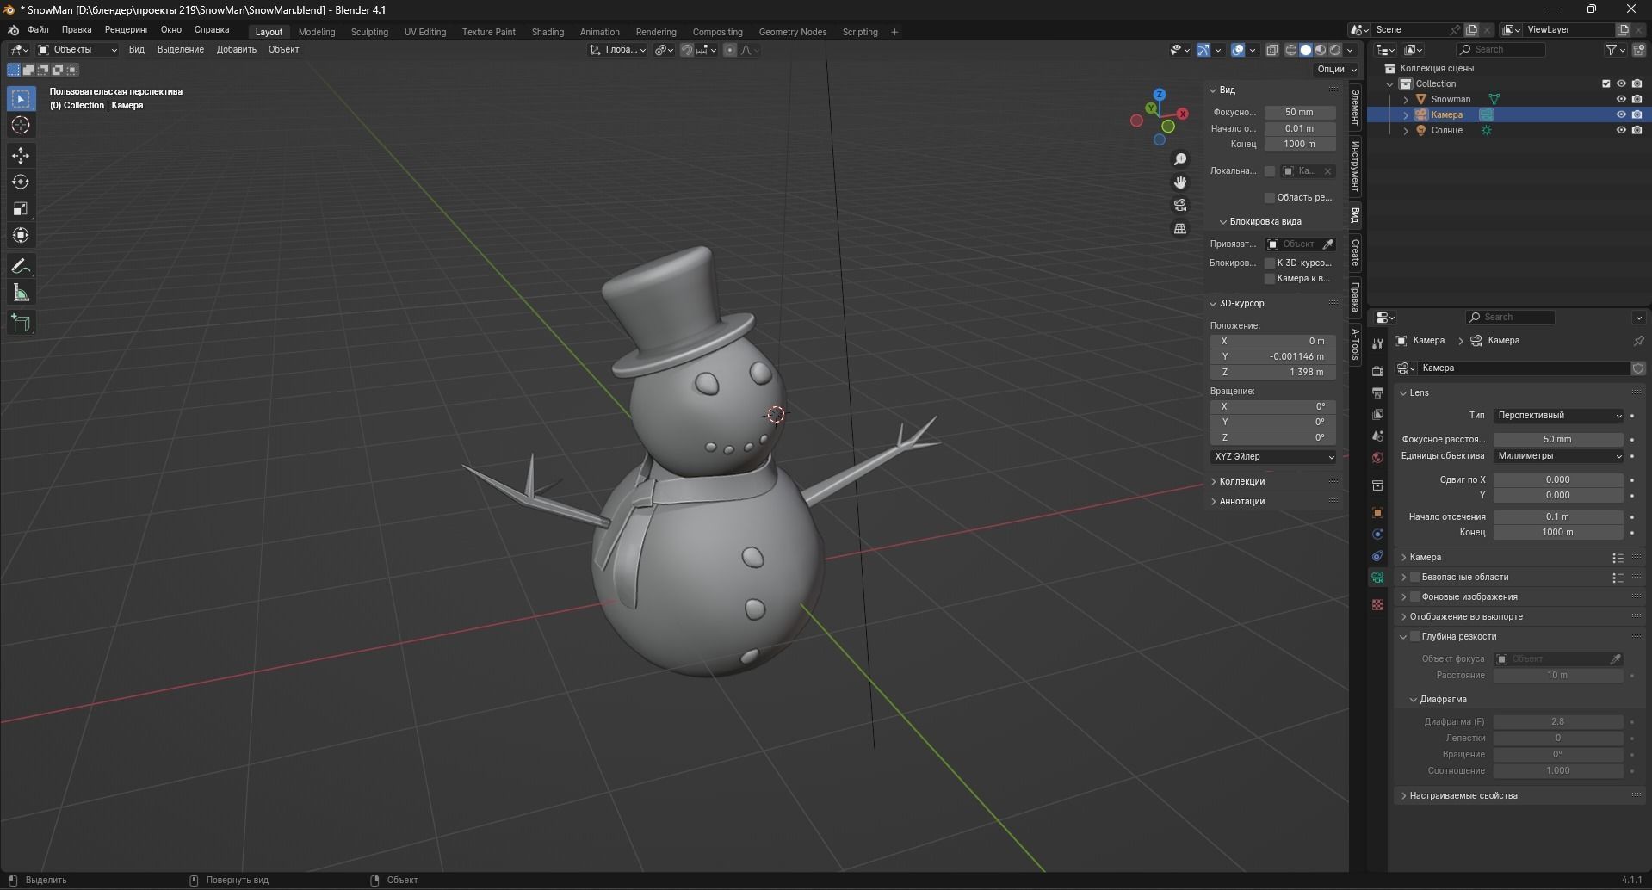This screenshot has width=1652, height=890.
Task: Uncheck the Collection exclude checkbox
Action: coord(1606,83)
